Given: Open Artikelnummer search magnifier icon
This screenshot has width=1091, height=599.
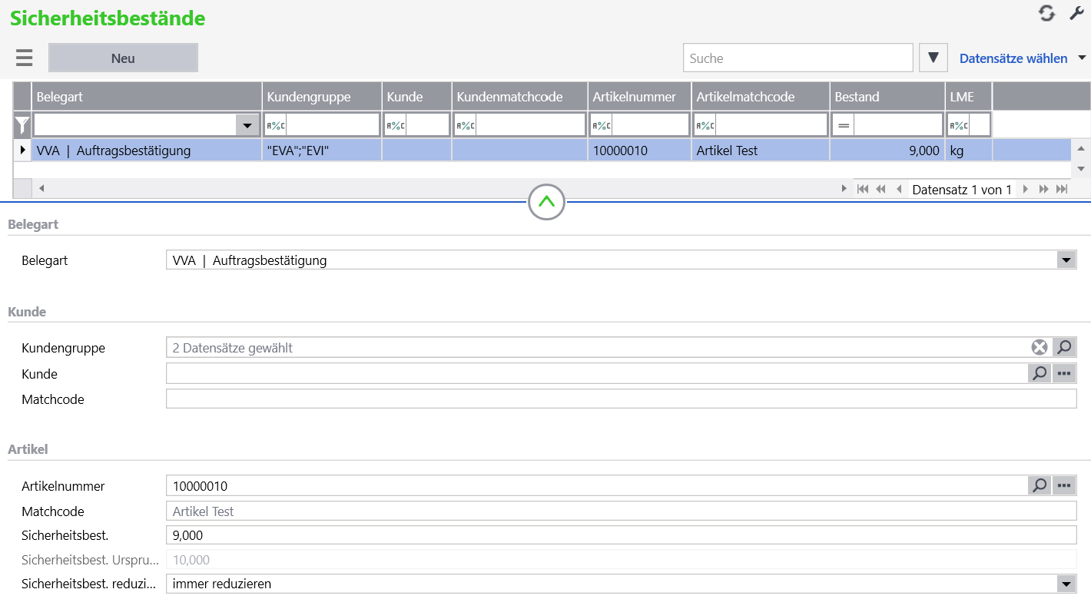Looking at the screenshot, I should (1040, 485).
